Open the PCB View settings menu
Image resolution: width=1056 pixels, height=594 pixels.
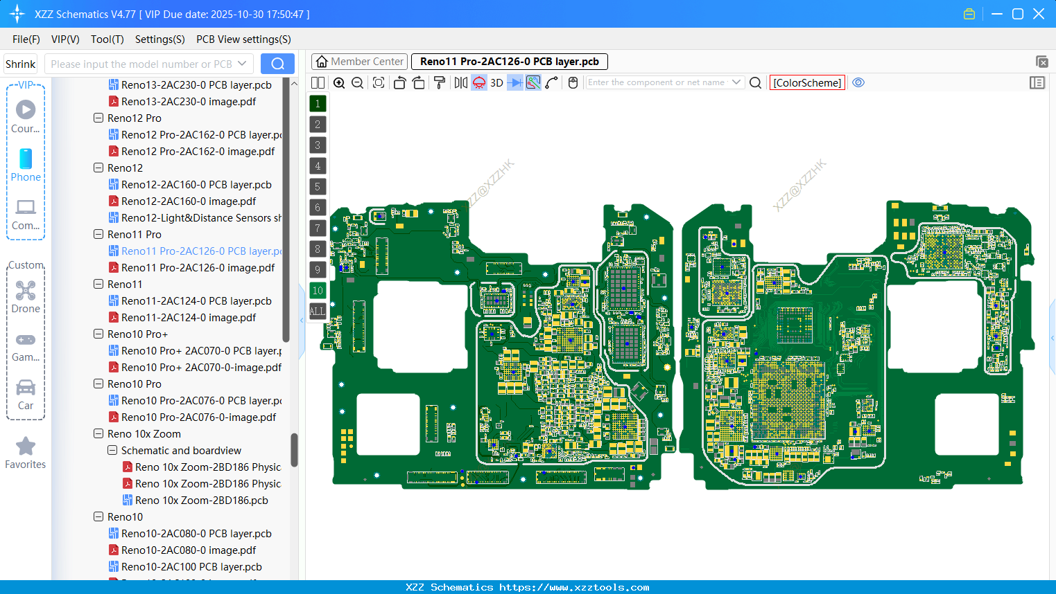click(243, 39)
